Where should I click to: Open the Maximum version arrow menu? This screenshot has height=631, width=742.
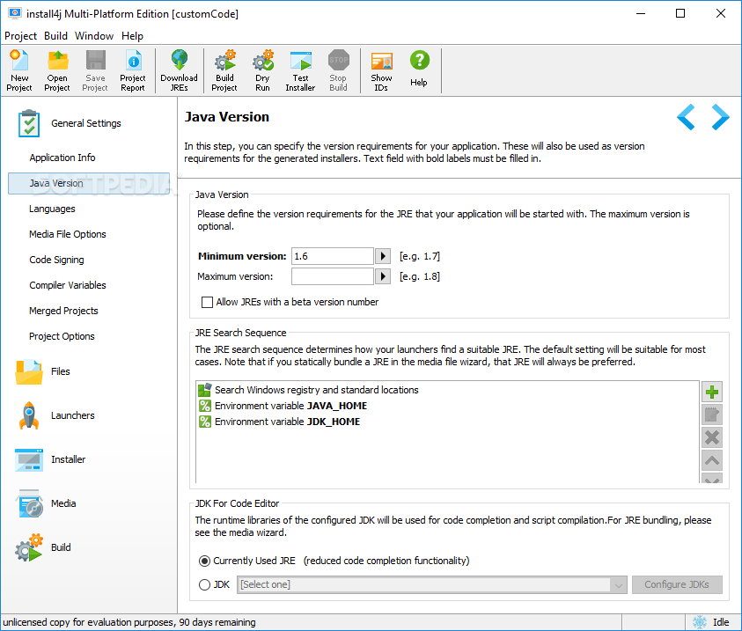pyautogui.click(x=382, y=276)
